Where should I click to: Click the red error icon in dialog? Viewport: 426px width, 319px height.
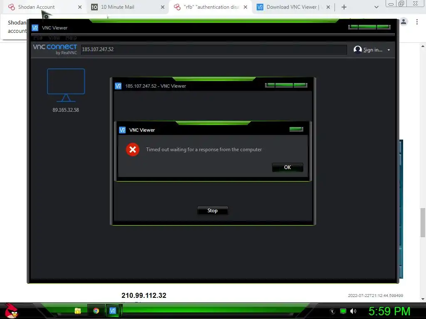click(133, 150)
